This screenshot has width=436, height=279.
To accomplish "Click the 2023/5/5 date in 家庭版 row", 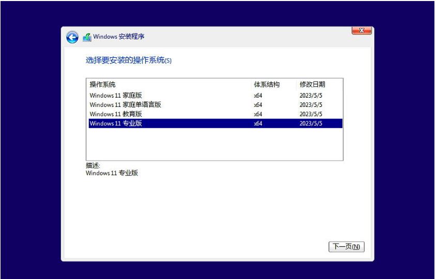I will pyautogui.click(x=311, y=96).
